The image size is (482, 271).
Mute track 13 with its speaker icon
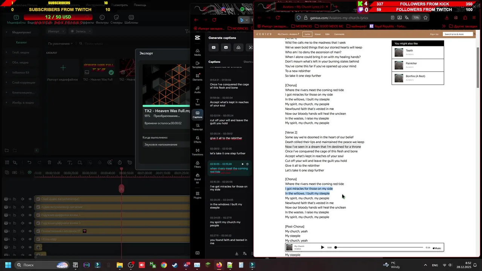23,199
